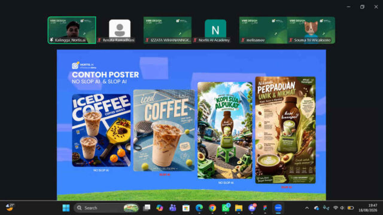The height and width of the screenshot is (215, 383).
Task: Click the taskbar Search box
Action: tap(107, 208)
